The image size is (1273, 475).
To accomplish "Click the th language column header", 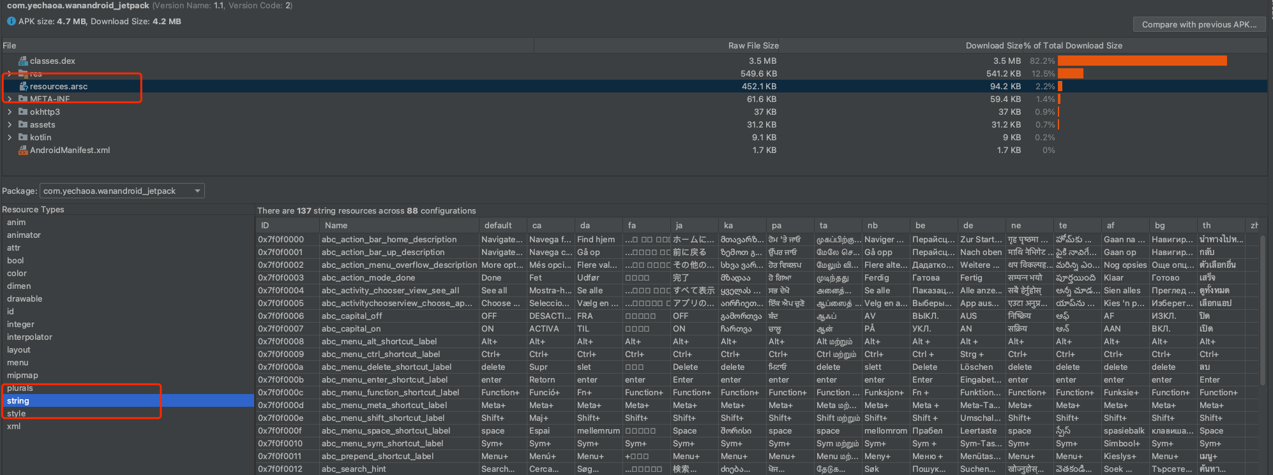I will click(x=1221, y=226).
